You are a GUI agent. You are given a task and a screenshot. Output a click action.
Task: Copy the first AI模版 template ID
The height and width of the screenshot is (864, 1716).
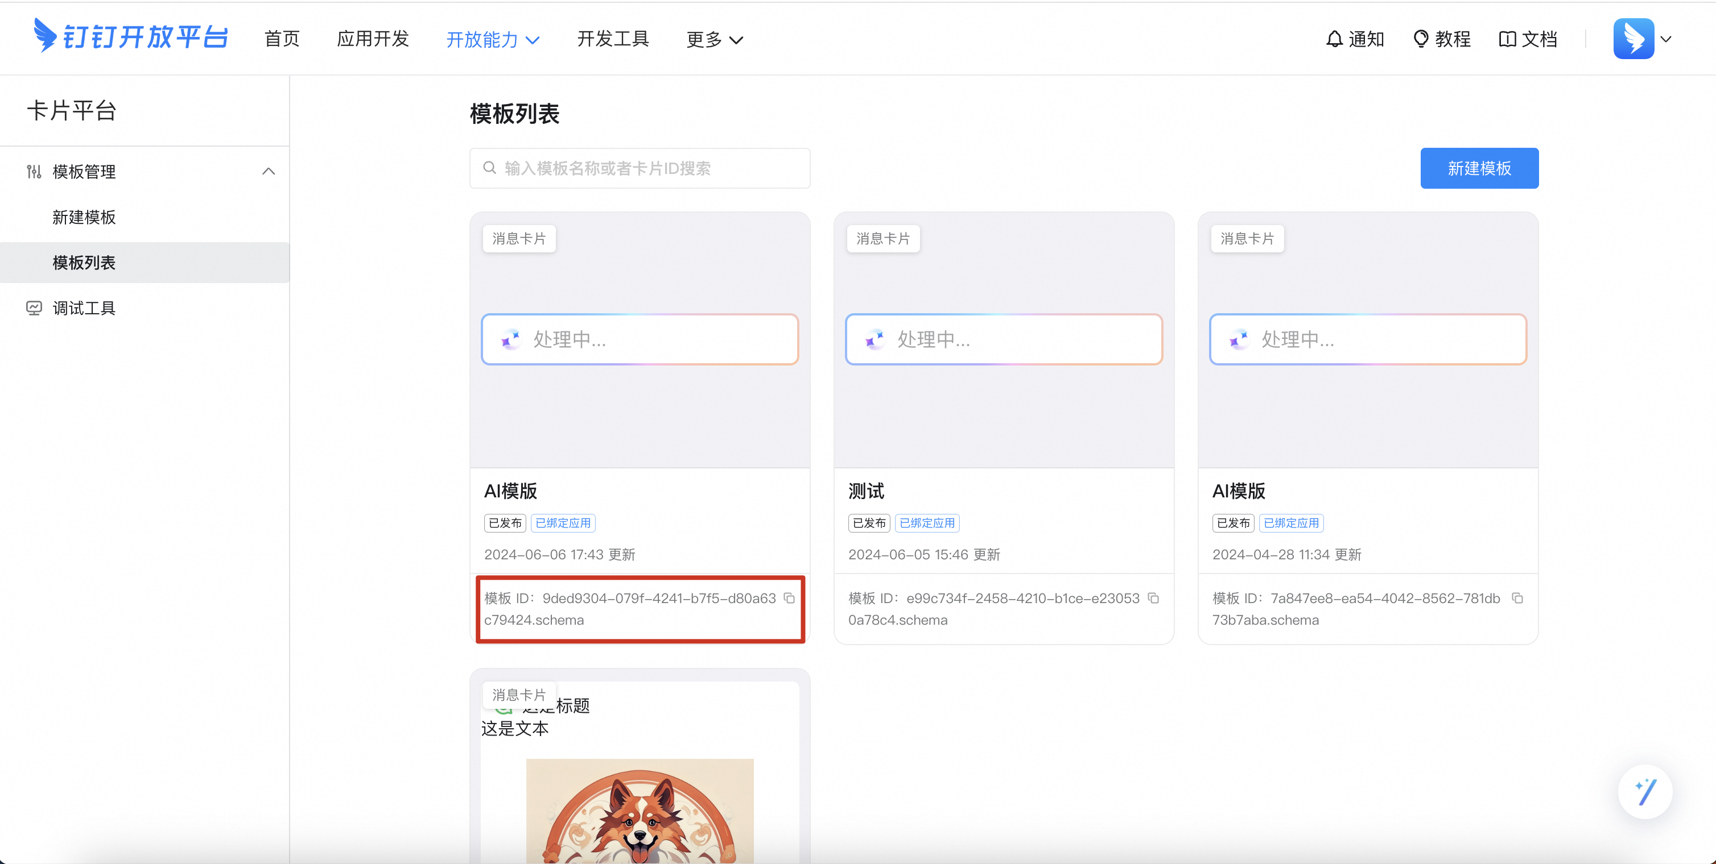(x=789, y=598)
